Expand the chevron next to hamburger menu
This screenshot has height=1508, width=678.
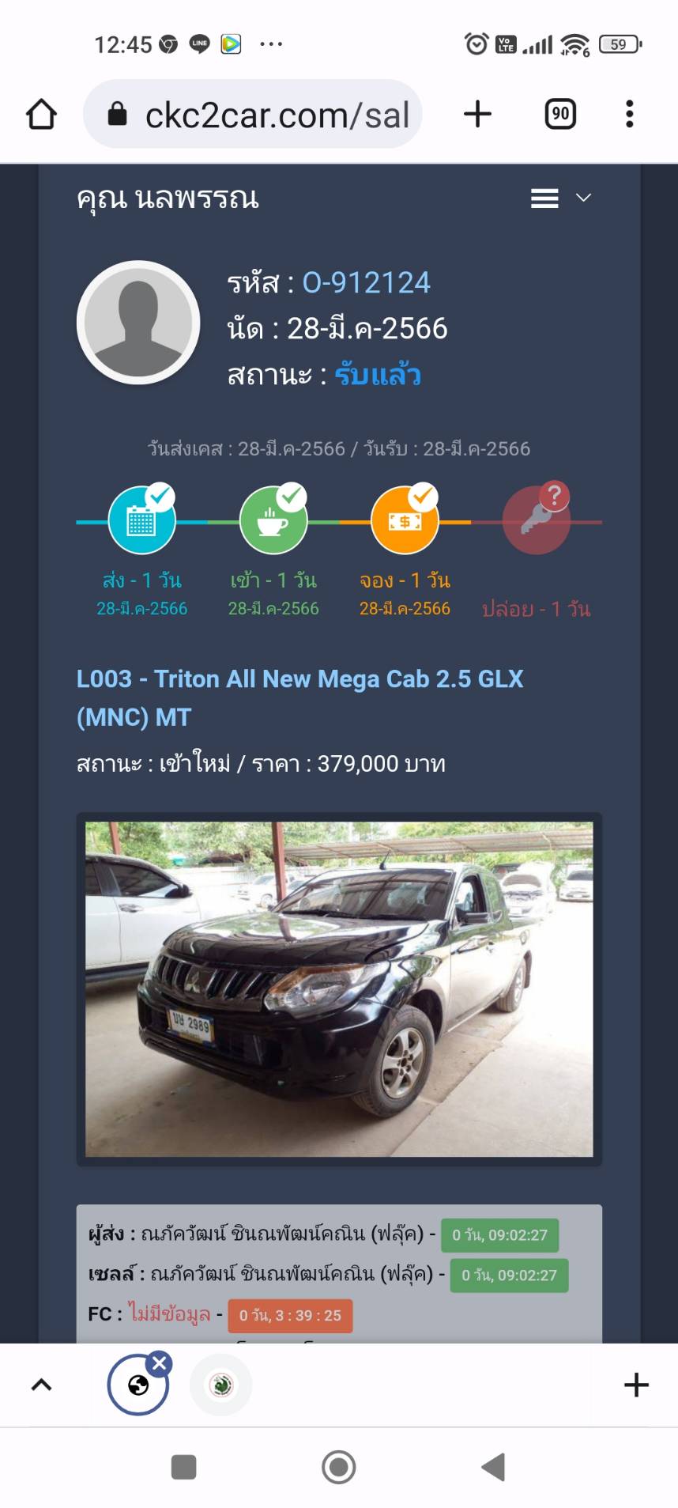click(x=583, y=198)
